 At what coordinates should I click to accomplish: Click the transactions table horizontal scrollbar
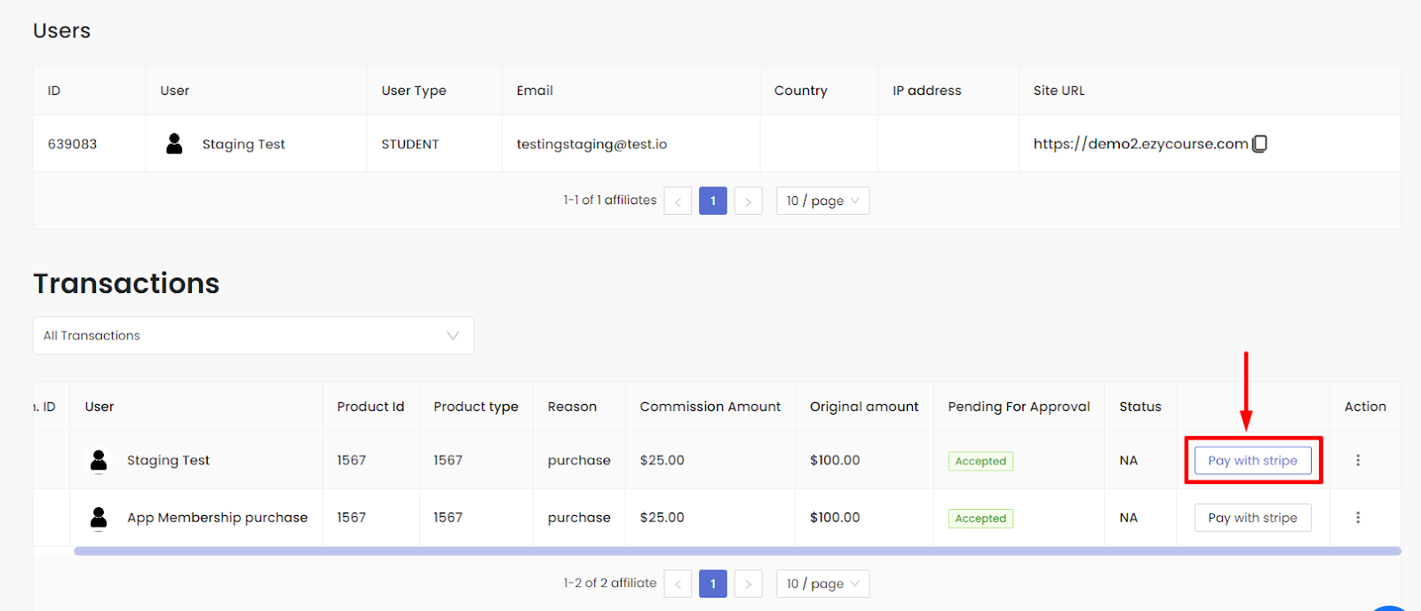point(737,551)
